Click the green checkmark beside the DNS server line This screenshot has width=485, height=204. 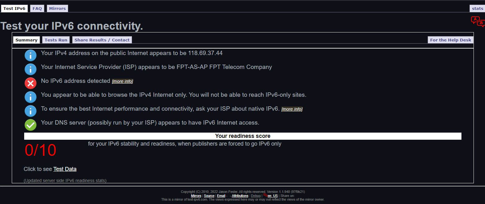30,125
